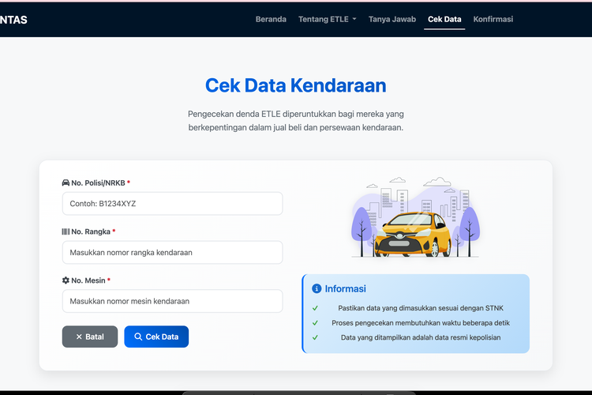Click the No. Rangka field label
The height and width of the screenshot is (395, 592).
(x=91, y=231)
